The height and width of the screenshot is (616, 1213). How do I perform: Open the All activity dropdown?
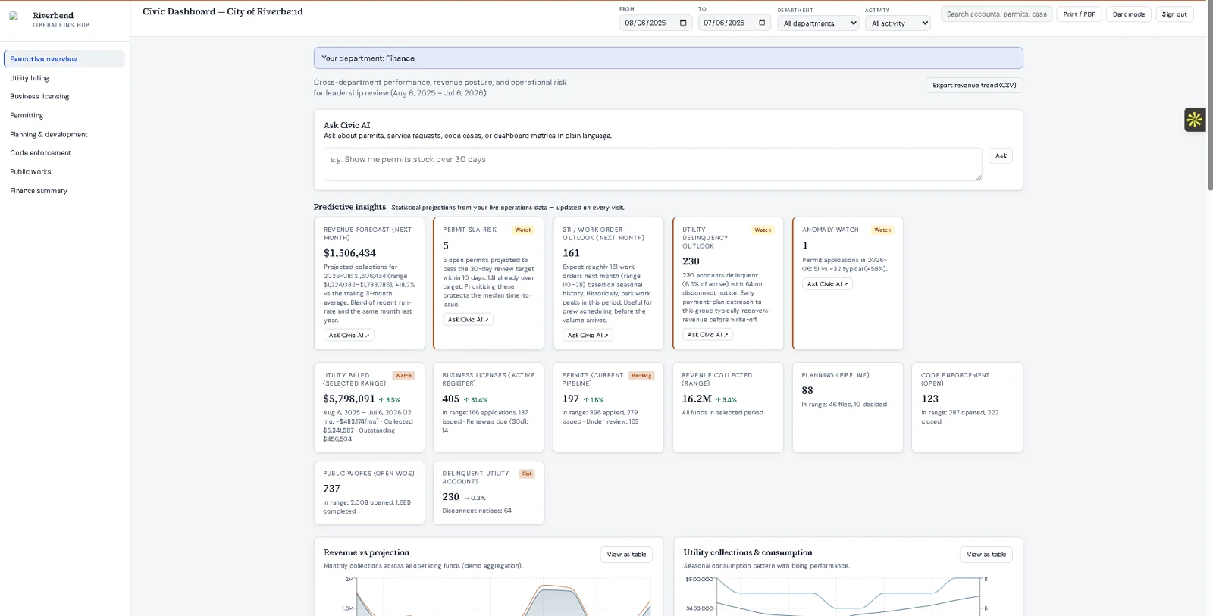[898, 23]
